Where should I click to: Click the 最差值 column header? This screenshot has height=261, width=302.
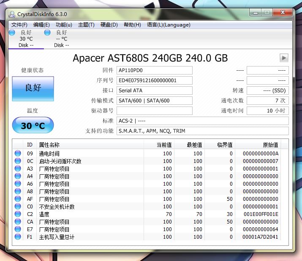point(189,145)
